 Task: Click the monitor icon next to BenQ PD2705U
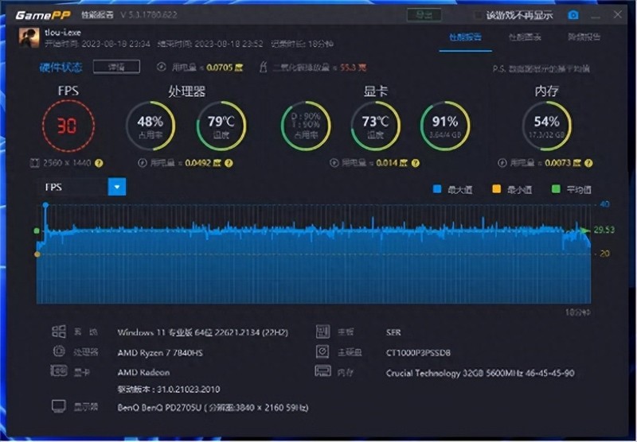tap(59, 406)
